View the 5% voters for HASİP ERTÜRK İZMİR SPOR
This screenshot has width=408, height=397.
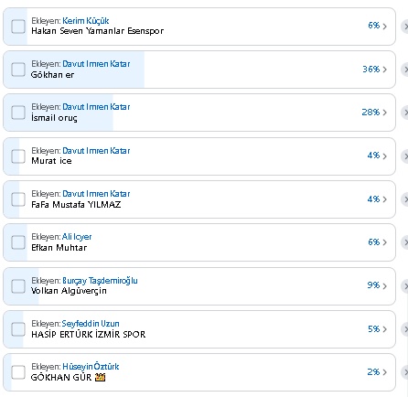pos(373,329)
